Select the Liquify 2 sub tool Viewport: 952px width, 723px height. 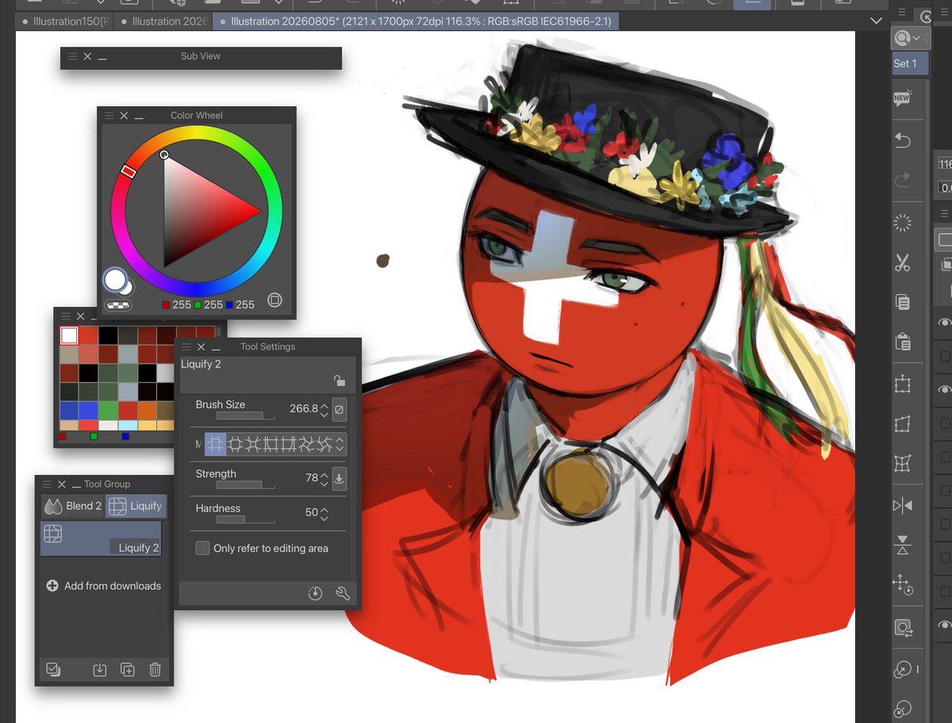[x=101, y=538]
